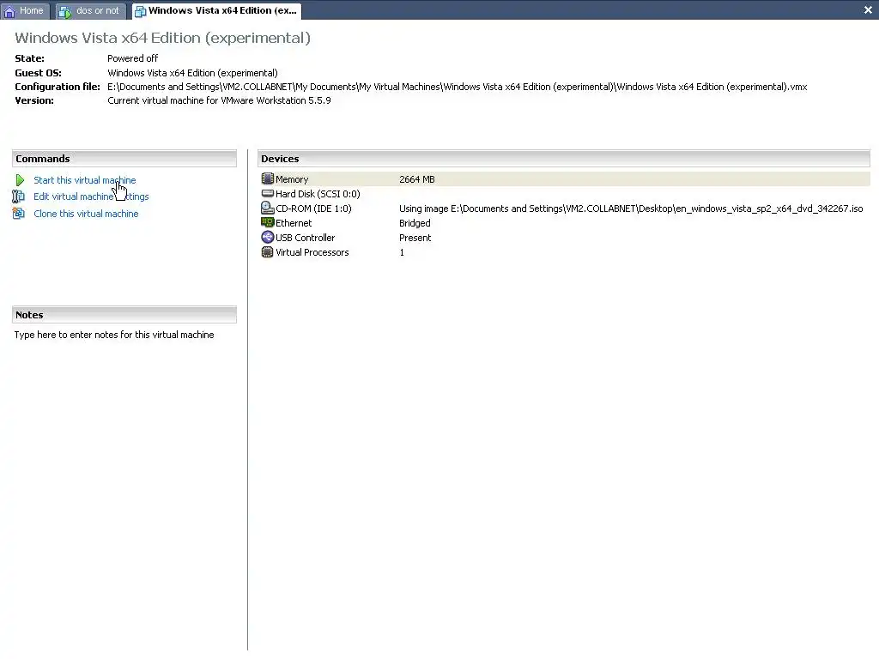Click the Commands panel header

tap(124, 159)
